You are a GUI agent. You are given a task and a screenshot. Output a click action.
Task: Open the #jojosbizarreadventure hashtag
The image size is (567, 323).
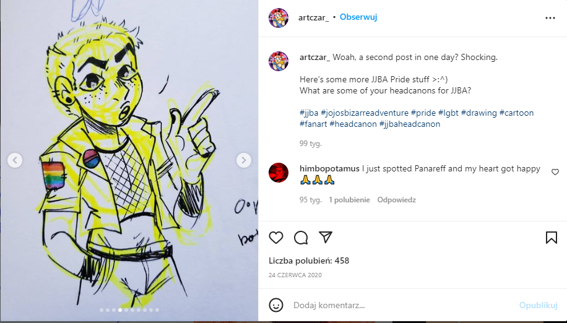[x=365, y=113]
